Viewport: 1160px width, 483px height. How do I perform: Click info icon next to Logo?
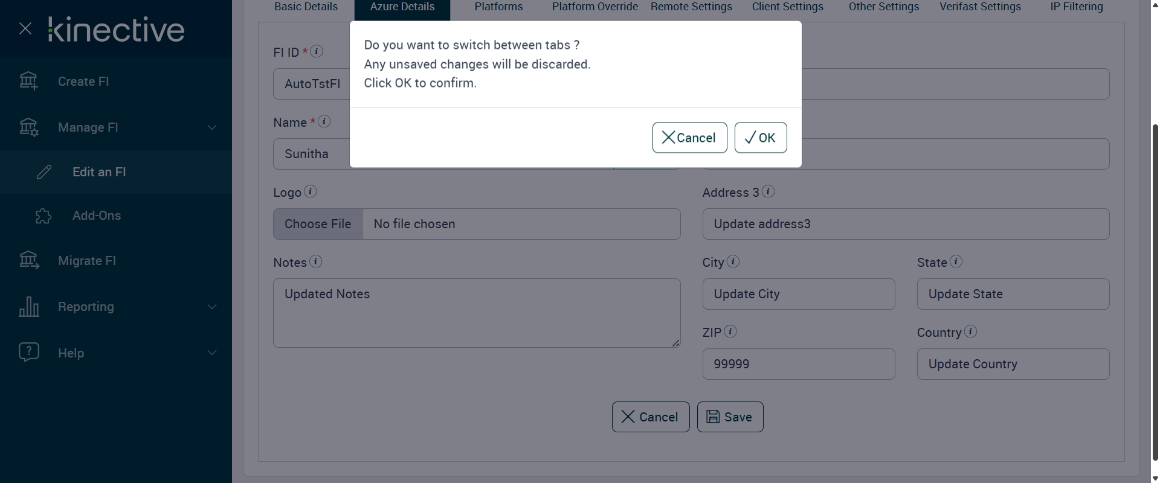click(x=310, y=191)
